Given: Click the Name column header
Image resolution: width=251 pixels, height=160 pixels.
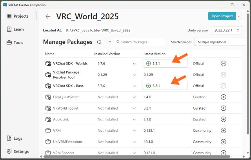Looking at the screenshot, I should 50,54.
